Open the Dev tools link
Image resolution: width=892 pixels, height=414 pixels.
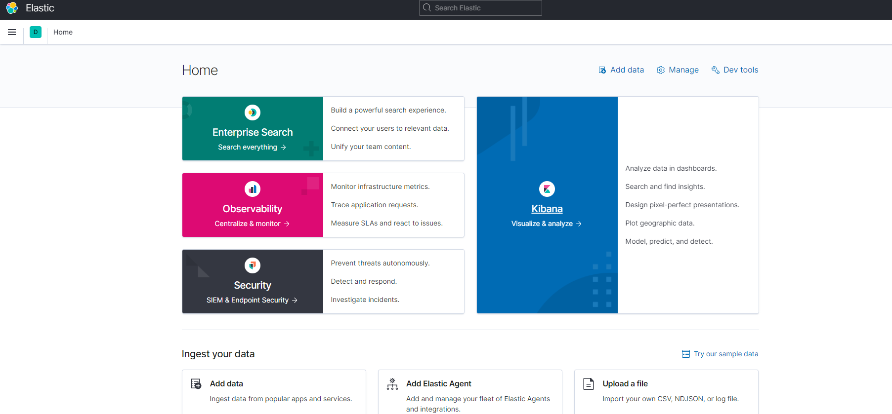click(735, 70)
